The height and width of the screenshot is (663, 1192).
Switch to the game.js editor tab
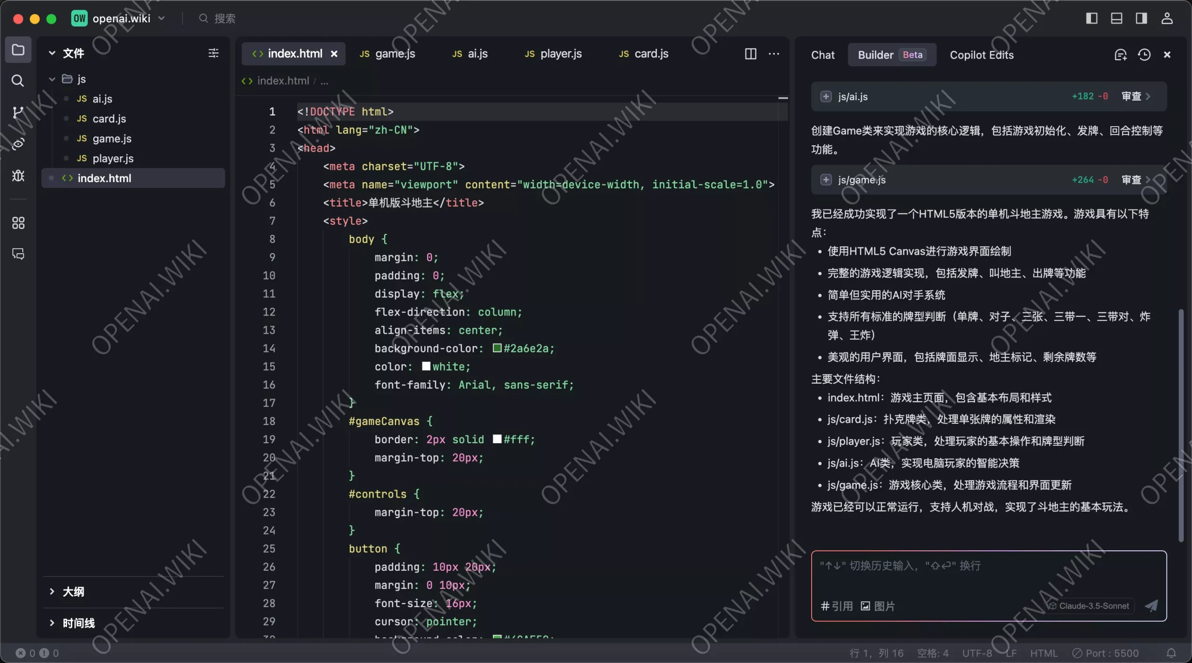point(387,54)
